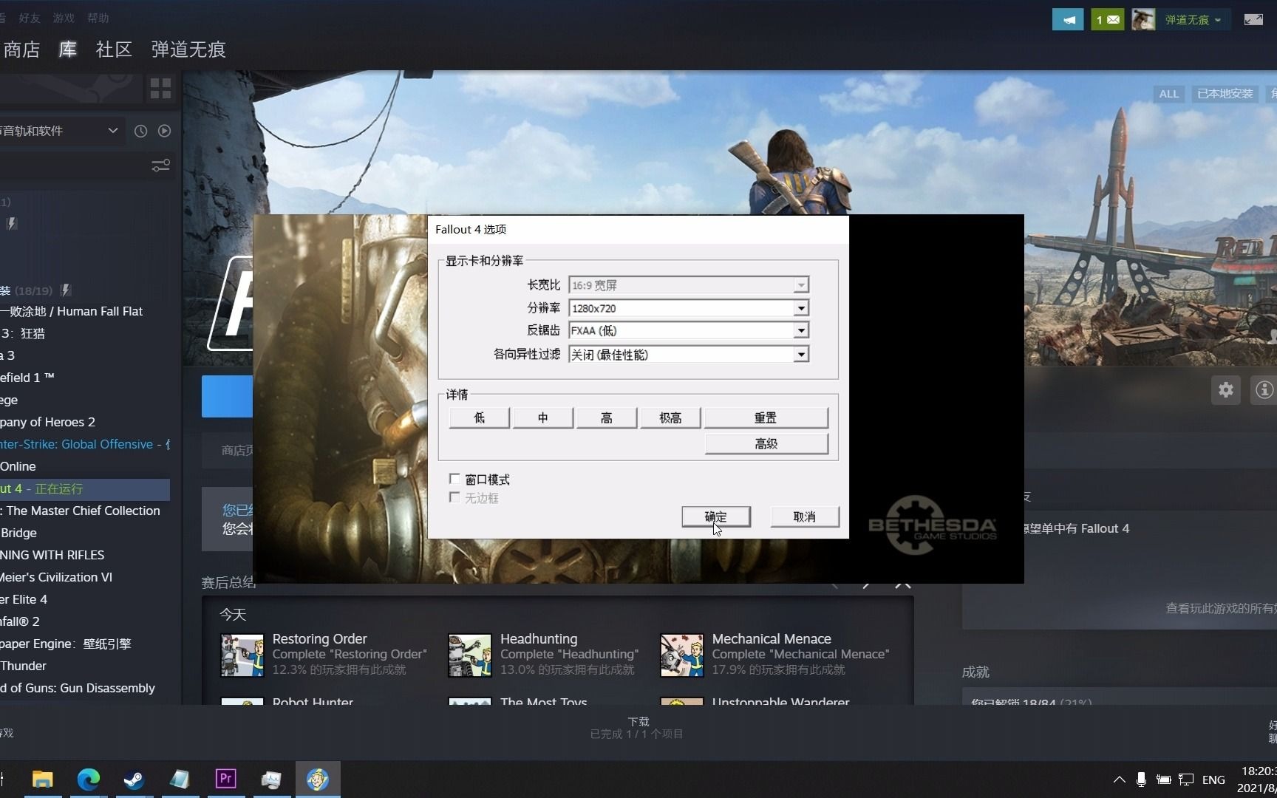Image resolution: width=1277 pixels, height=798 pixels.
Task: Click the Restoring Order achievement icon
Action: 242,655
